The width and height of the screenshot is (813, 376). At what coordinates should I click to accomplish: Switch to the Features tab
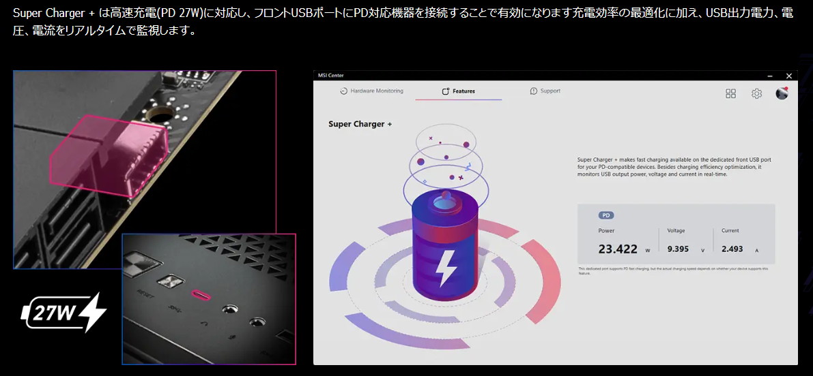[x=458, y=91]
